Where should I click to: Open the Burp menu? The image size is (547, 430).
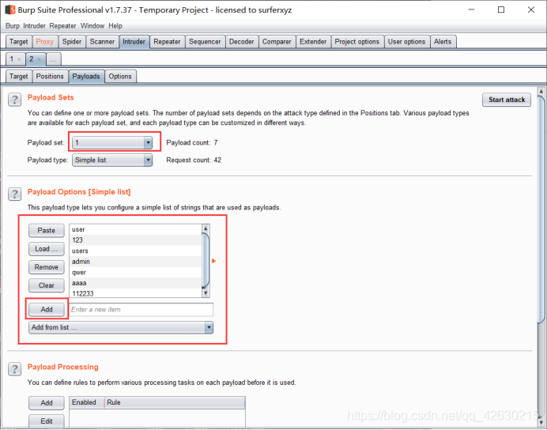click(13, 26)
